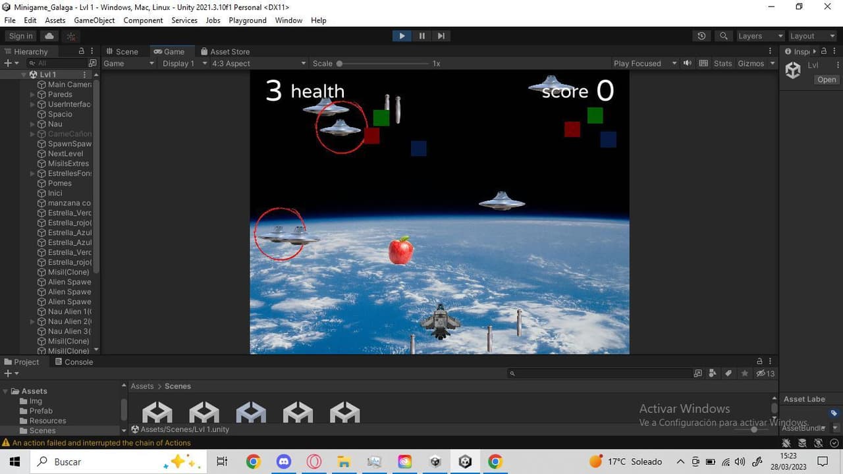Expand the Nau Alien 2 object

33,321
